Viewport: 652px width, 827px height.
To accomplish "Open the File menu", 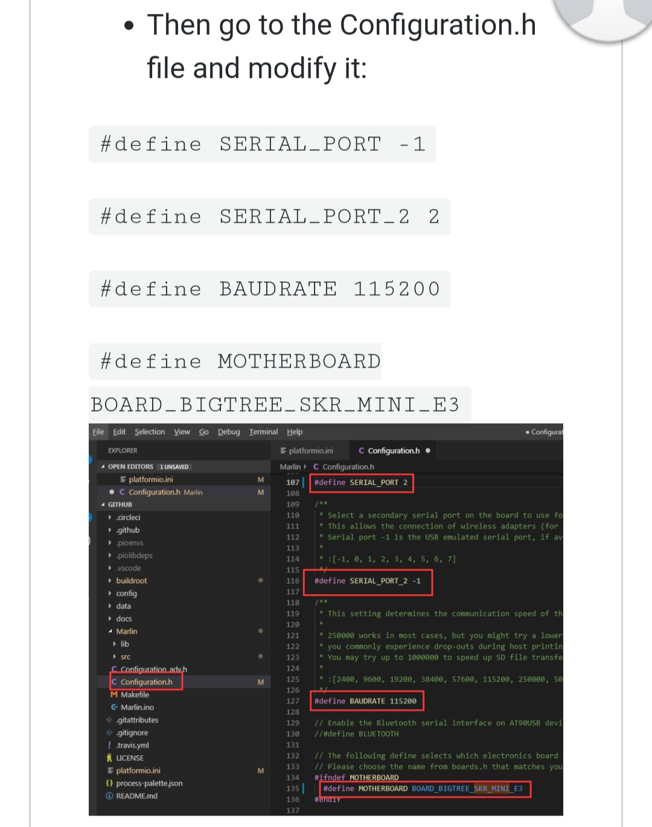I will [x=98, y=432].
